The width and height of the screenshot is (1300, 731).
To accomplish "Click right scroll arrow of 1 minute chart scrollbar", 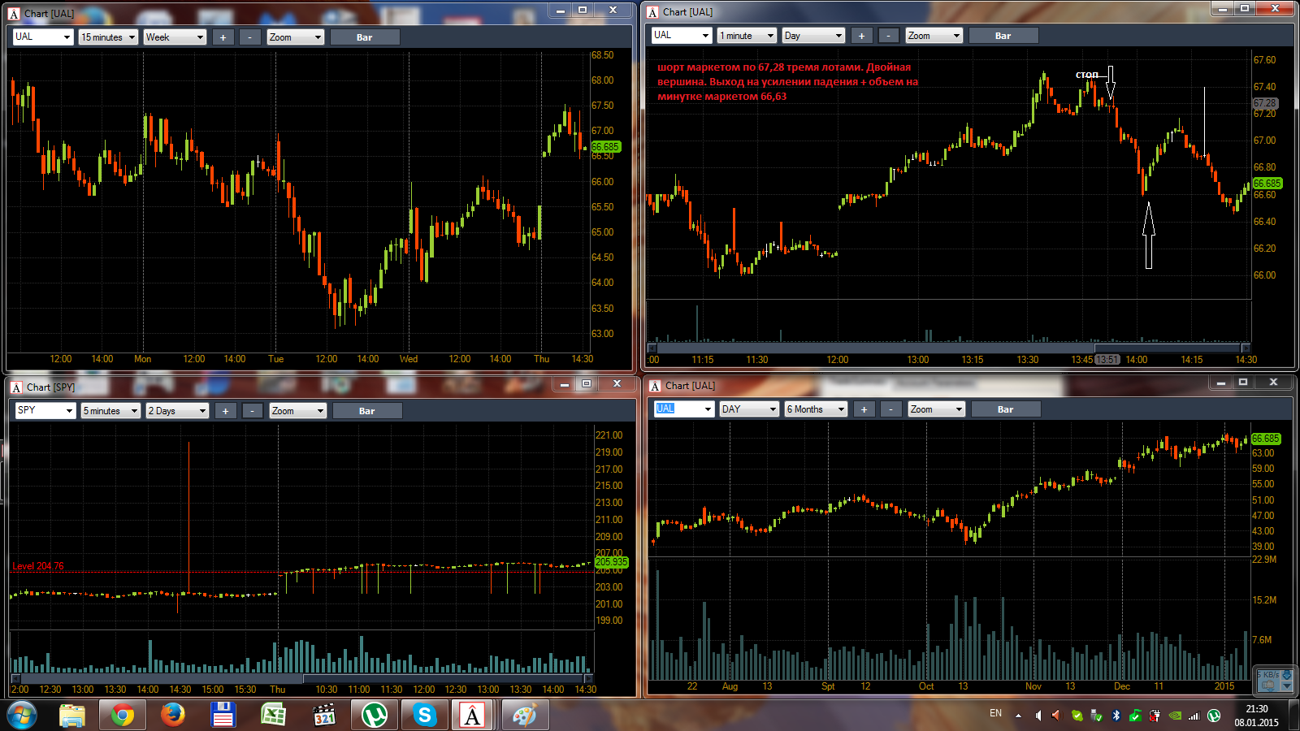I will (1246, 348).
